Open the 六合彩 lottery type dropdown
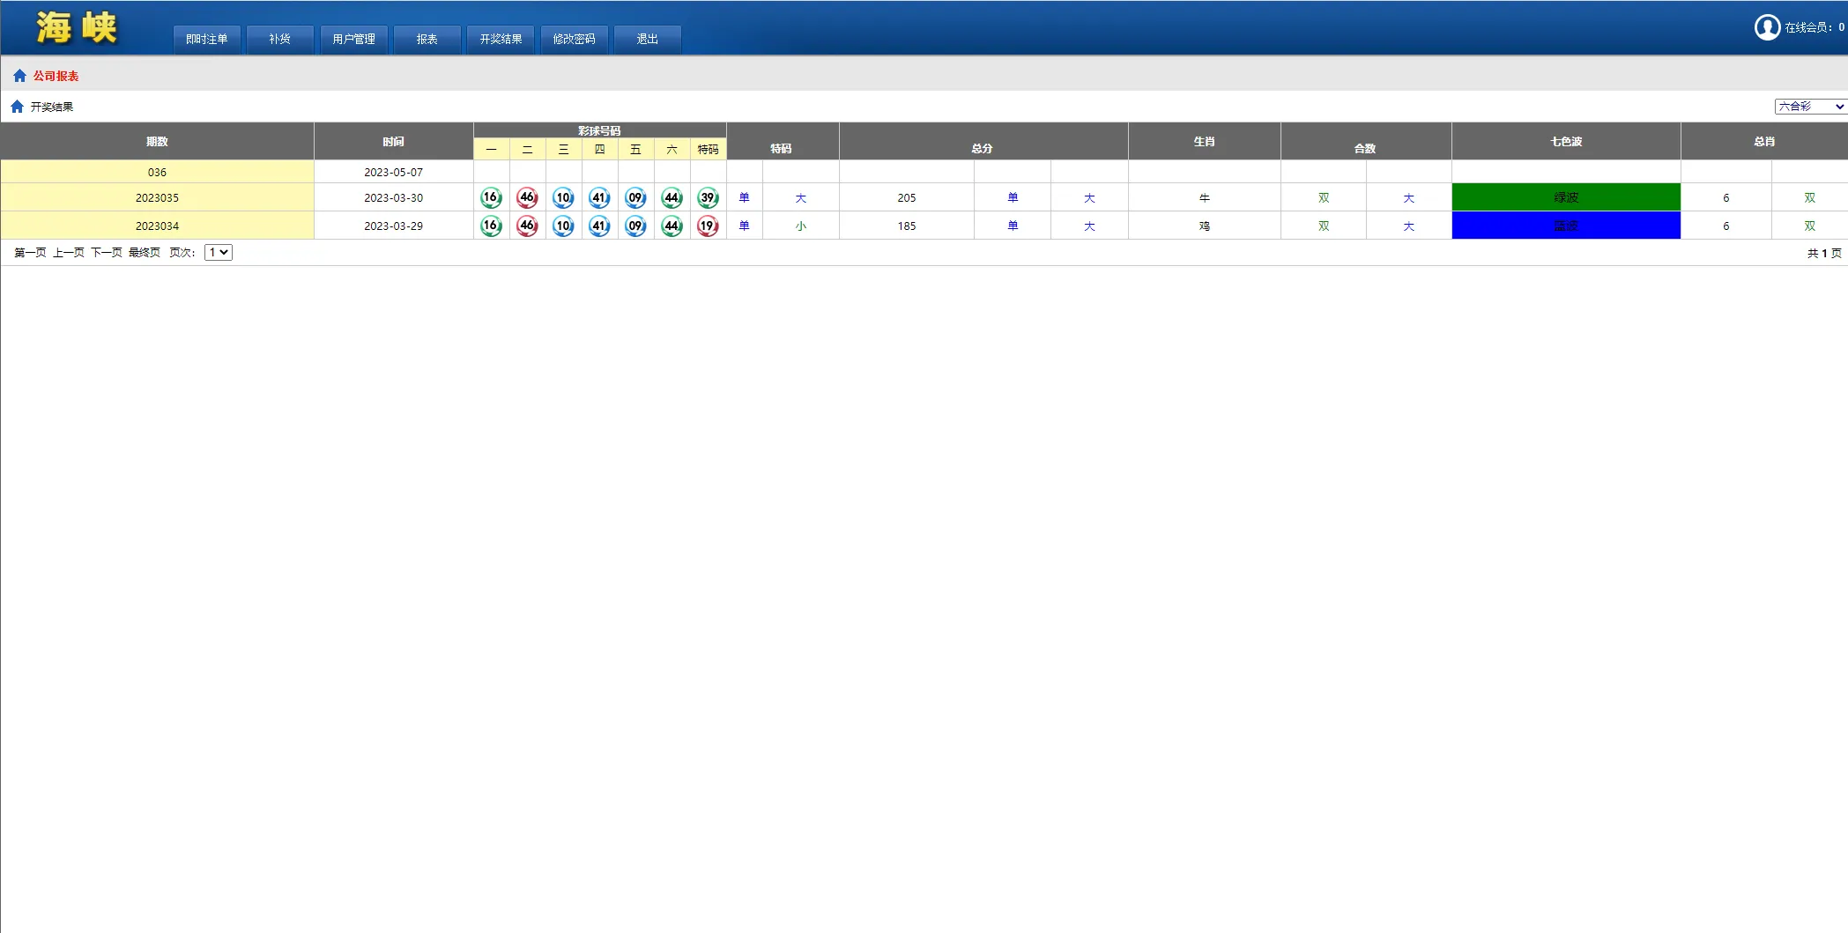This screenshot has width=1848, height=933. pos(1810,107)
